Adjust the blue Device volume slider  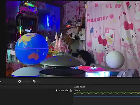click(107, 96)
